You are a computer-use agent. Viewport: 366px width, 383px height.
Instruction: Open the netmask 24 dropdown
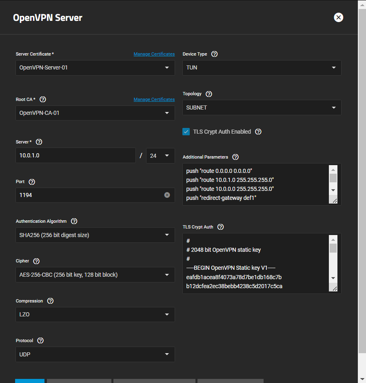click(160, 156)
